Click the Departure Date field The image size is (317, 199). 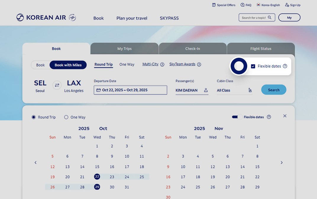[x=130, y=90]
